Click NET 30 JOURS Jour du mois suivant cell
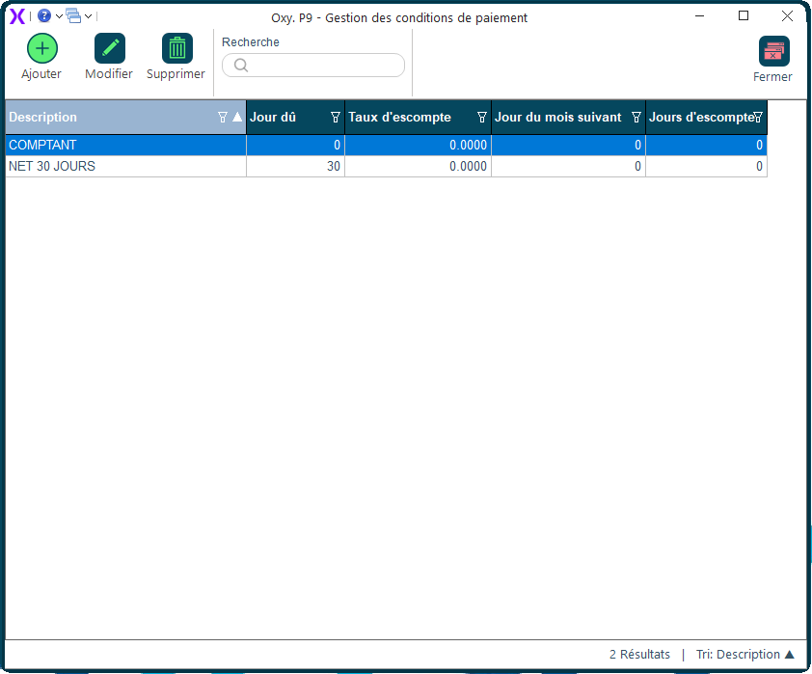Image resolution: width=812 pixels, height=674 pixels. (569, 166)
